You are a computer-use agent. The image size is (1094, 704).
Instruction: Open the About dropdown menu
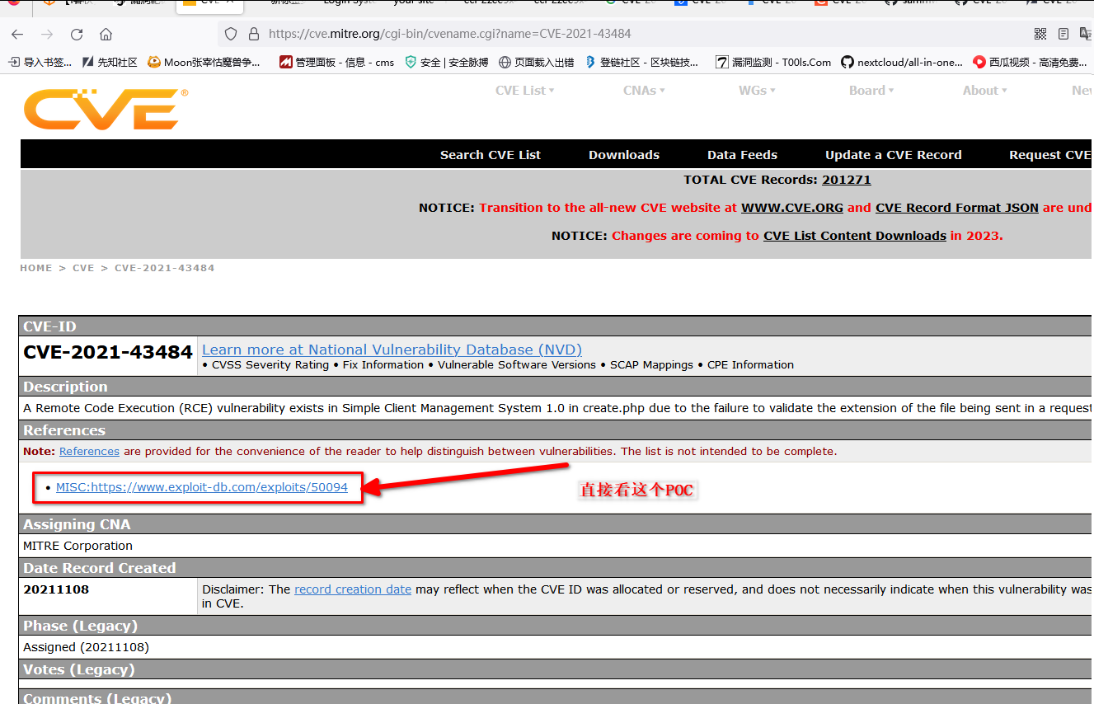(984, 91)
